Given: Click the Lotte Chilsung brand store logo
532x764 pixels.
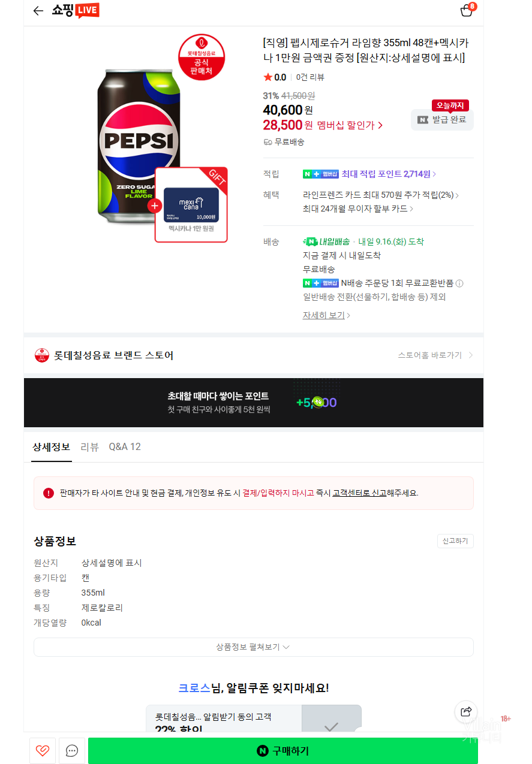Looking at the screenshot, I should coord(42,355).
